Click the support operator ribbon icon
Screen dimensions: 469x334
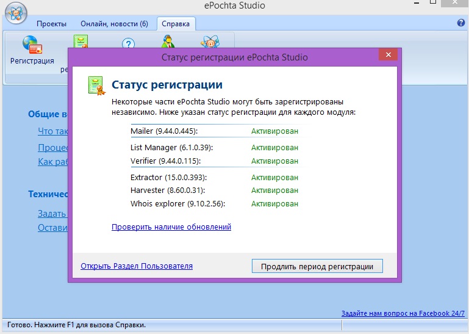(x=168, y=42)
